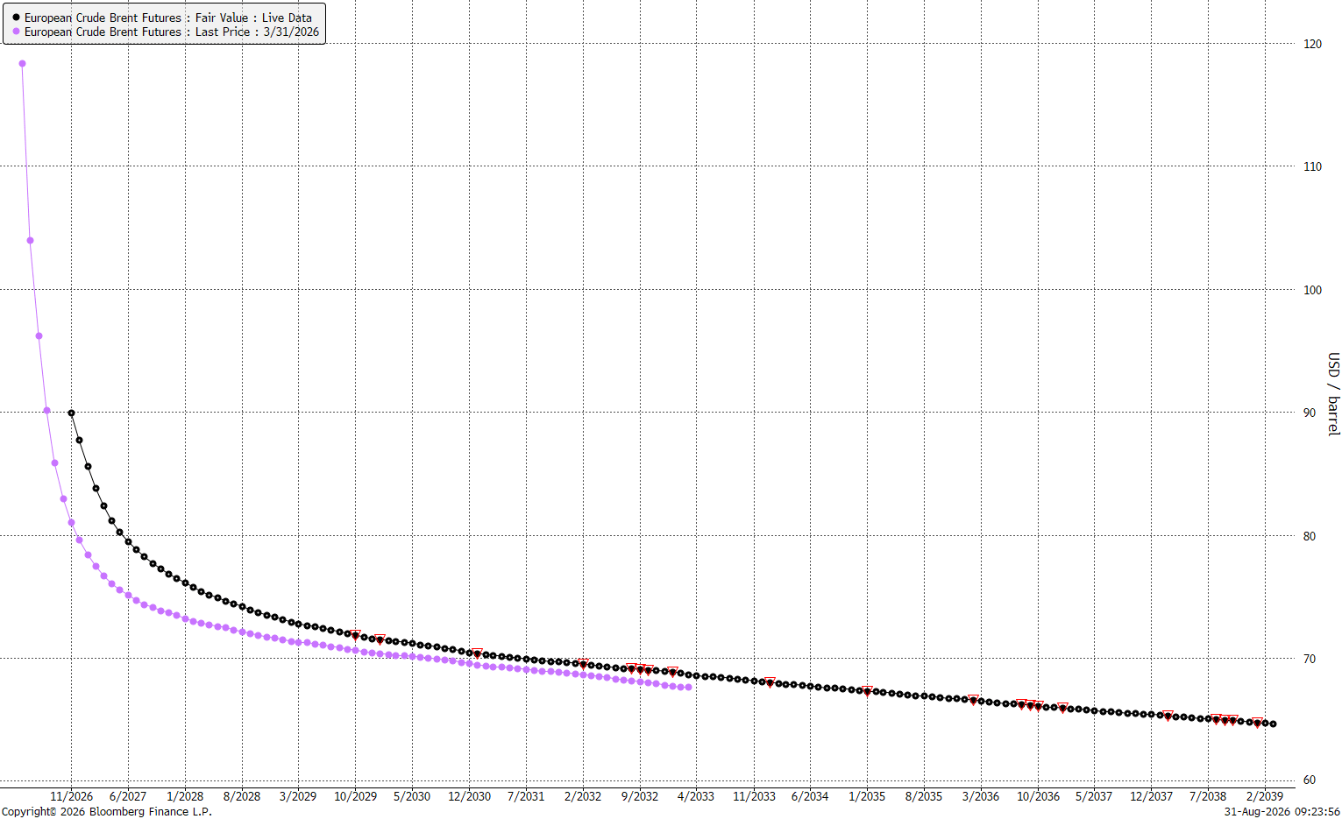The height and width of the screenshot is (819, 1342).
Task: Click the 90 price axis label
Action: tap(1310, 413)
